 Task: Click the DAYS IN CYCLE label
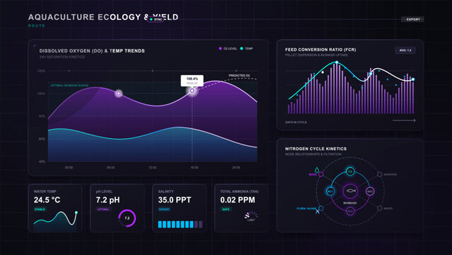coord(296,122)
